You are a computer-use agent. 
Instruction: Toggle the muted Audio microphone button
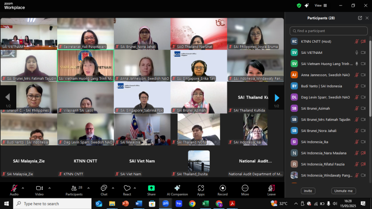14,188
